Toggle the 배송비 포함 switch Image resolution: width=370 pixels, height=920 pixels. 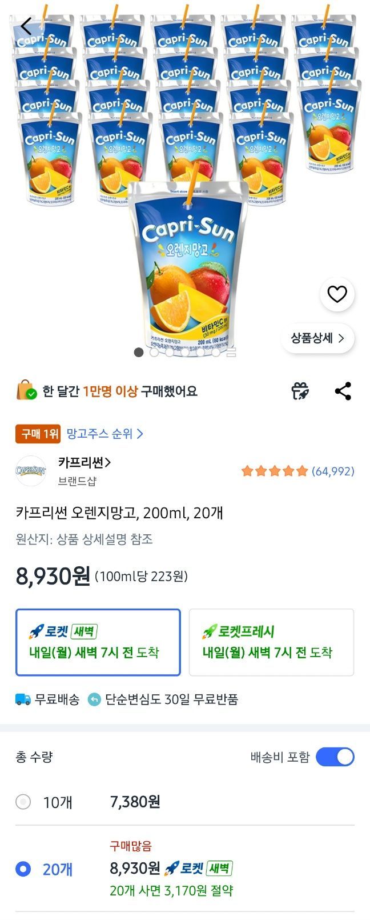(x=335, y=757)
